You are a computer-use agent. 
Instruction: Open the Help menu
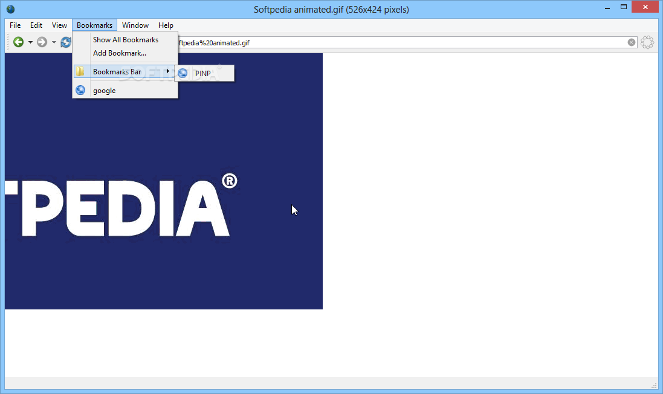click(x=166, y=25)
